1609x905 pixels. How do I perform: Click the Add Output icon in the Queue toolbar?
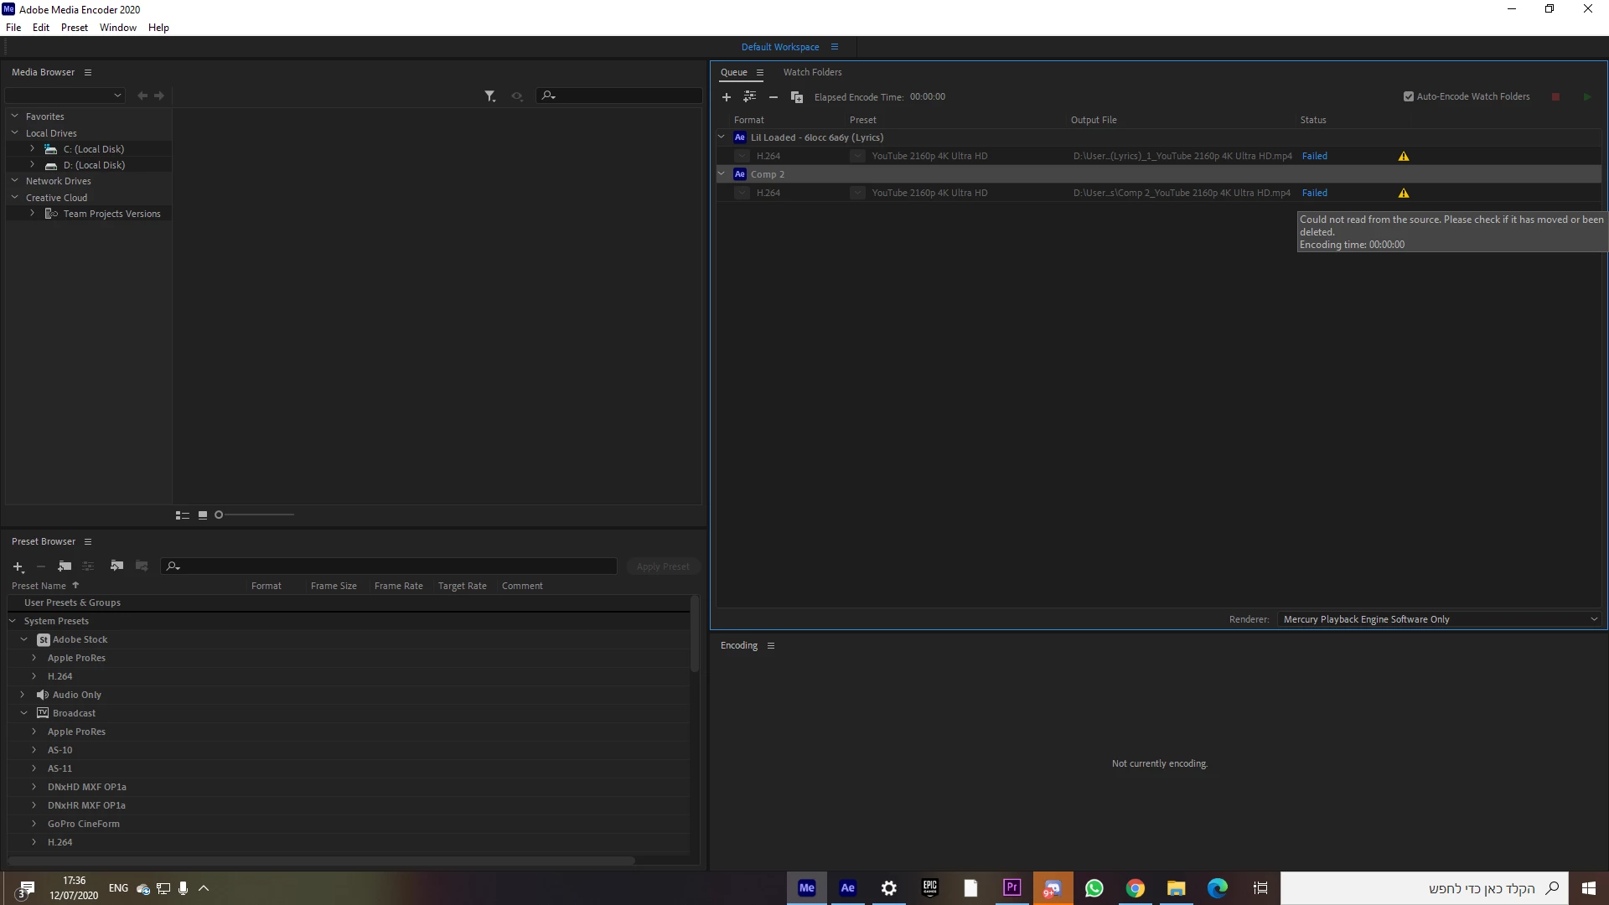749,97
